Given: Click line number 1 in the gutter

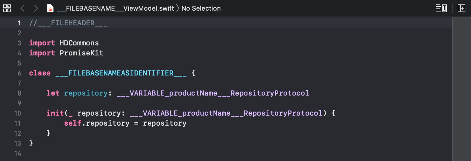Looking at the screenshot, I should tap(19, 23).
